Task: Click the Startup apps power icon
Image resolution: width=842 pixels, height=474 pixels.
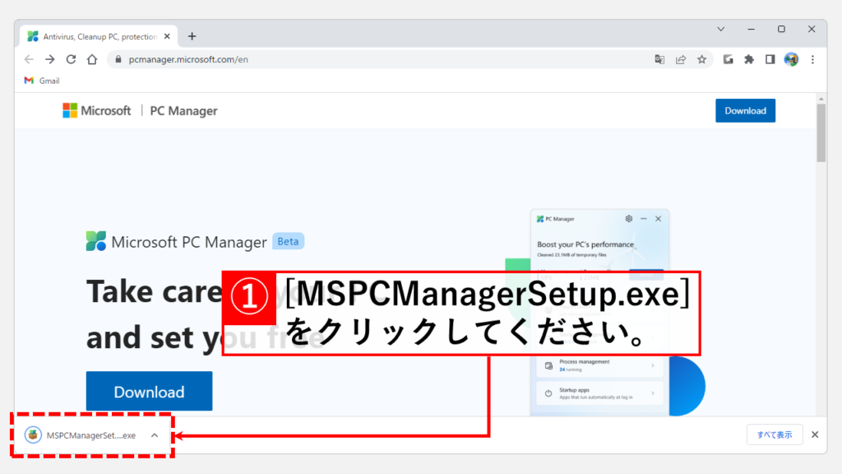Action: click(548, 393)
